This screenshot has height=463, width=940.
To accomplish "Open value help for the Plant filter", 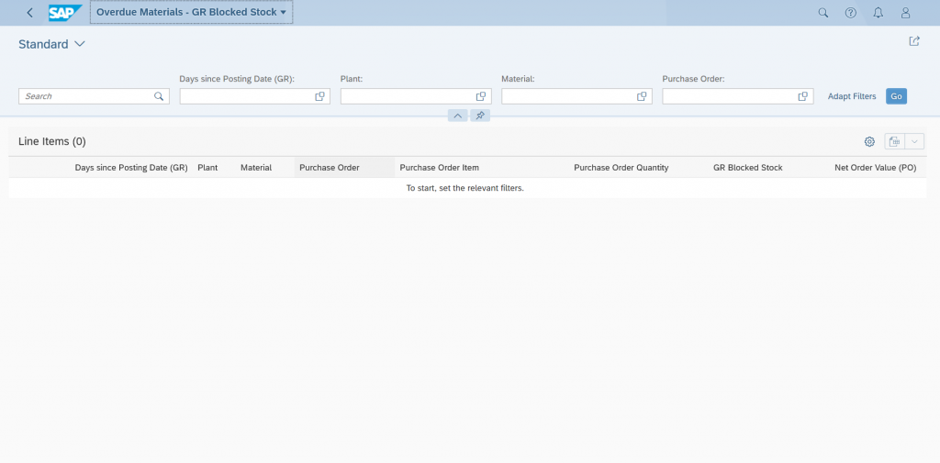I will 481,96.
